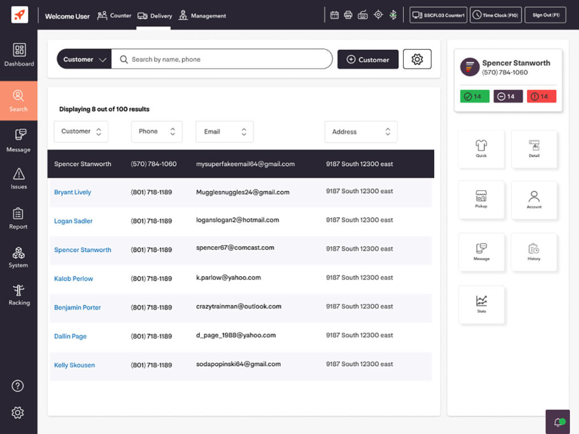
Task: Switch to the Counter tab
Action: pos(114,16)
